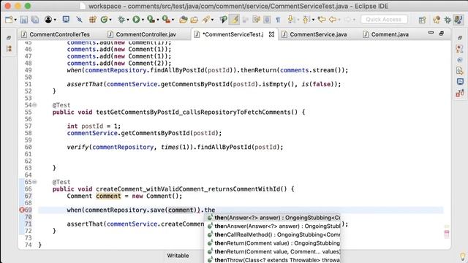Open the Debug configurations dropdown arrow
The image size is (468, 263).
click(x=128, y=20)
